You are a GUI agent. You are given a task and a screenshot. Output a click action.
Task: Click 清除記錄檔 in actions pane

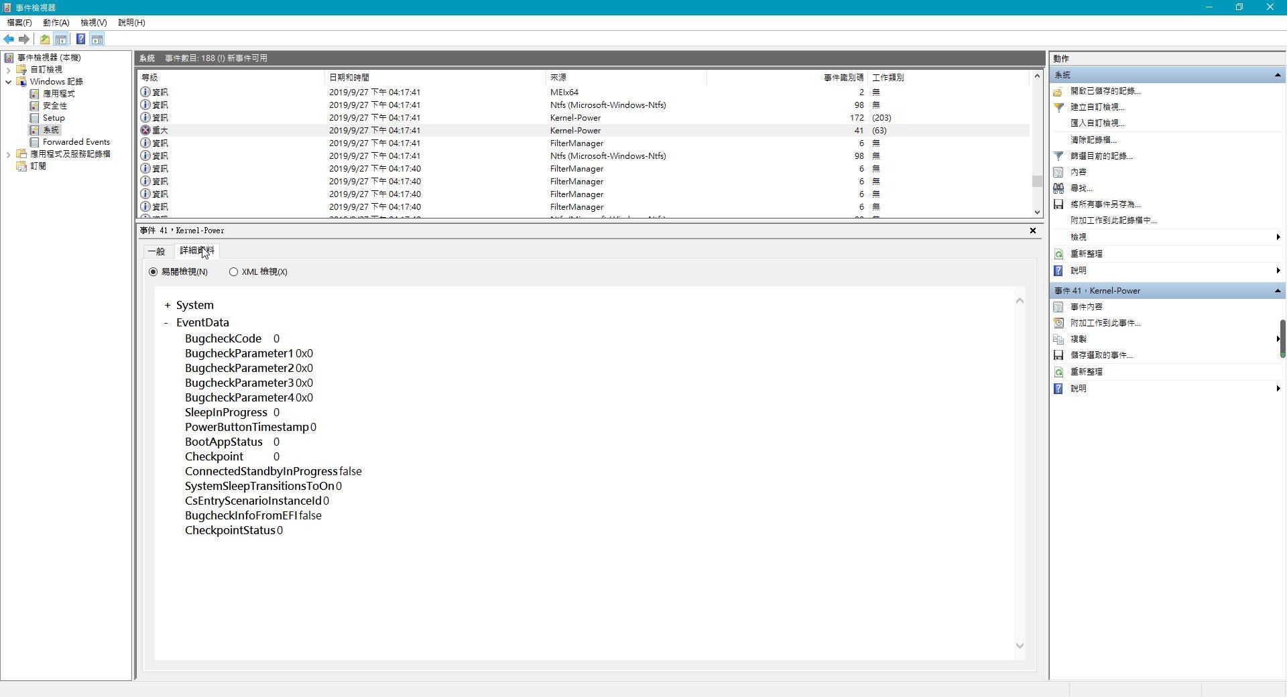pos(1093,140)
